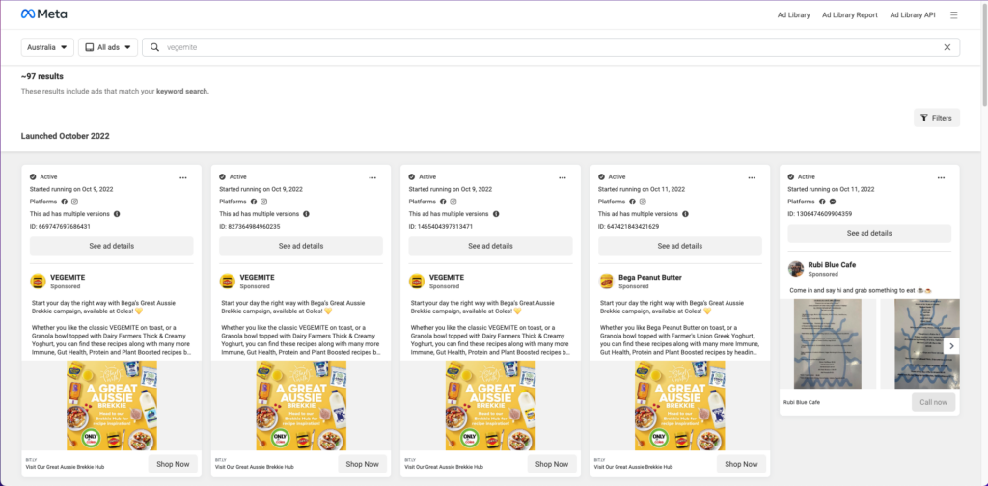Clear the vegemite search with X
This screenshot has height=486, width=988.
point(947,47)
